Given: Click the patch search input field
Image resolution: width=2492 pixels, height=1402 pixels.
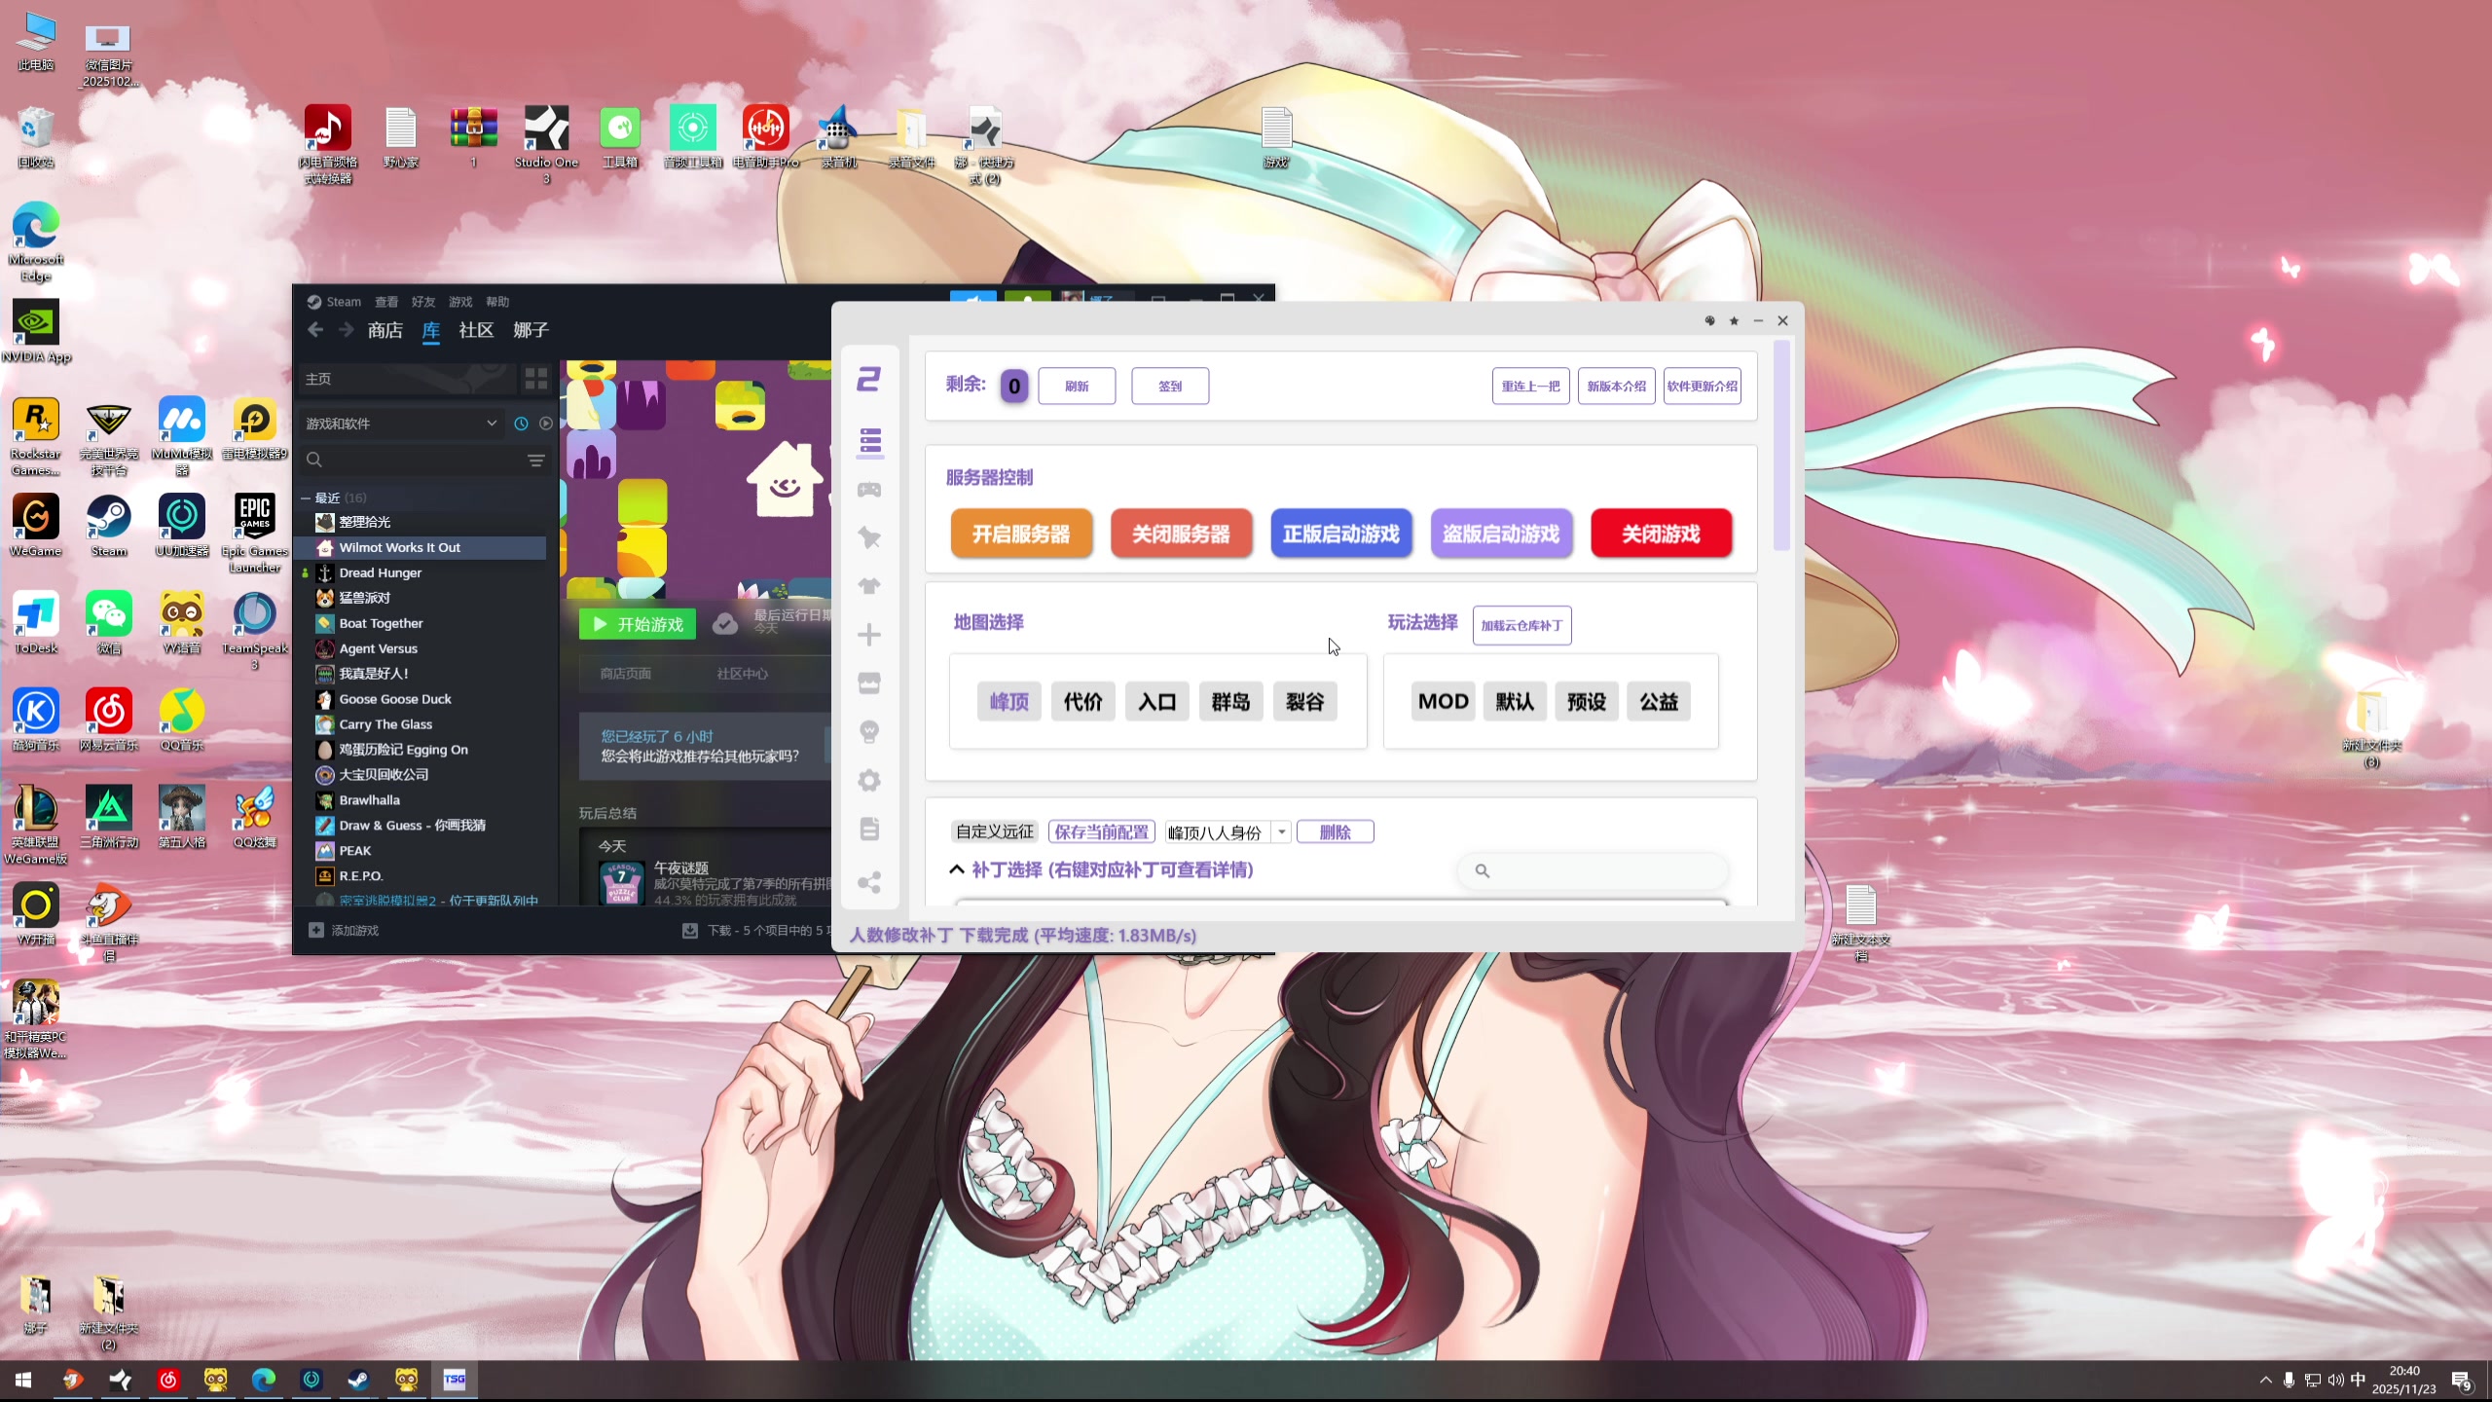Looking at the screenshot, I should (x=1606, y=870).
